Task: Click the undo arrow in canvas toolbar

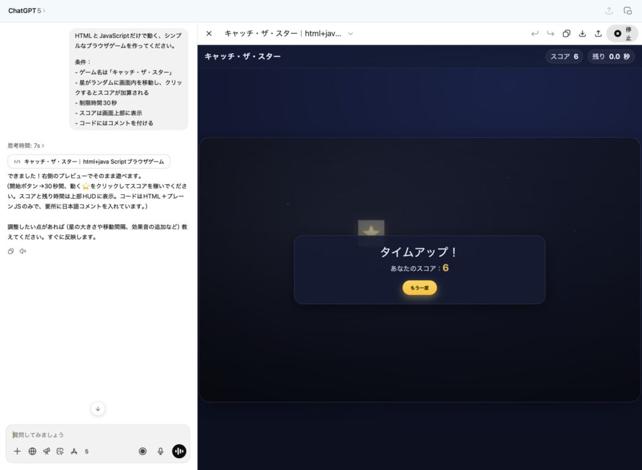Action: [x=535, y=34]
